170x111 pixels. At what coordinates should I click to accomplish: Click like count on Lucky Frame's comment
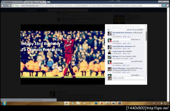click(x=129, y=54)
